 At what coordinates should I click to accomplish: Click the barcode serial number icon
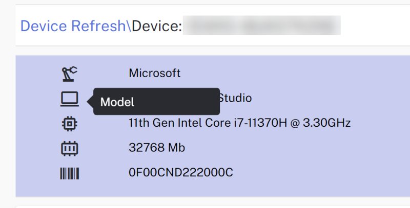(69, 173)
